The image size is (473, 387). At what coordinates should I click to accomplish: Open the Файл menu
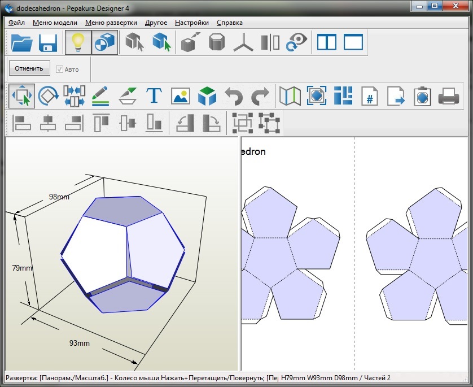coord(17,23)
